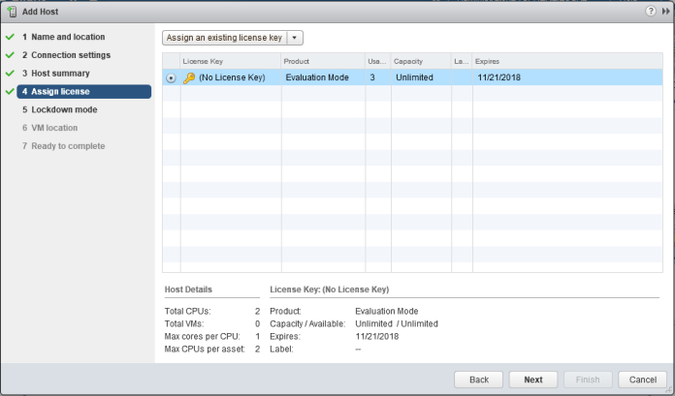Select the No License Key radio button
675x396 pixels.
pyautogui.click(x=172, y=78)
